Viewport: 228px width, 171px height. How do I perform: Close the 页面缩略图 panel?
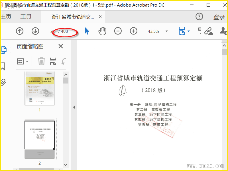(61, 46)
